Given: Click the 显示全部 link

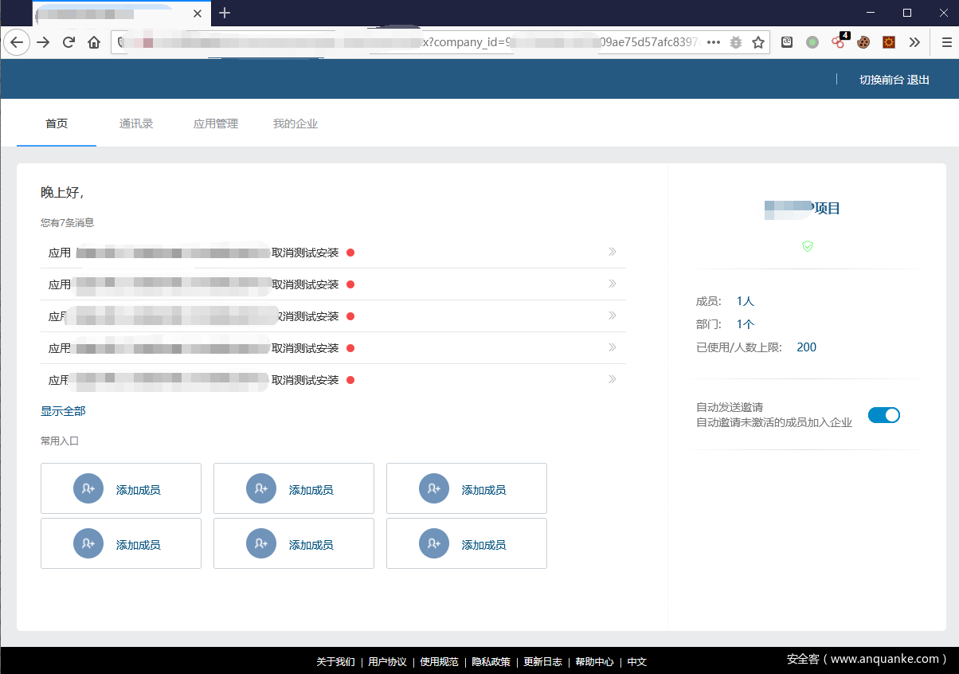Looking at the screenshot, I should pyautogui.click(x=63, y=411).
